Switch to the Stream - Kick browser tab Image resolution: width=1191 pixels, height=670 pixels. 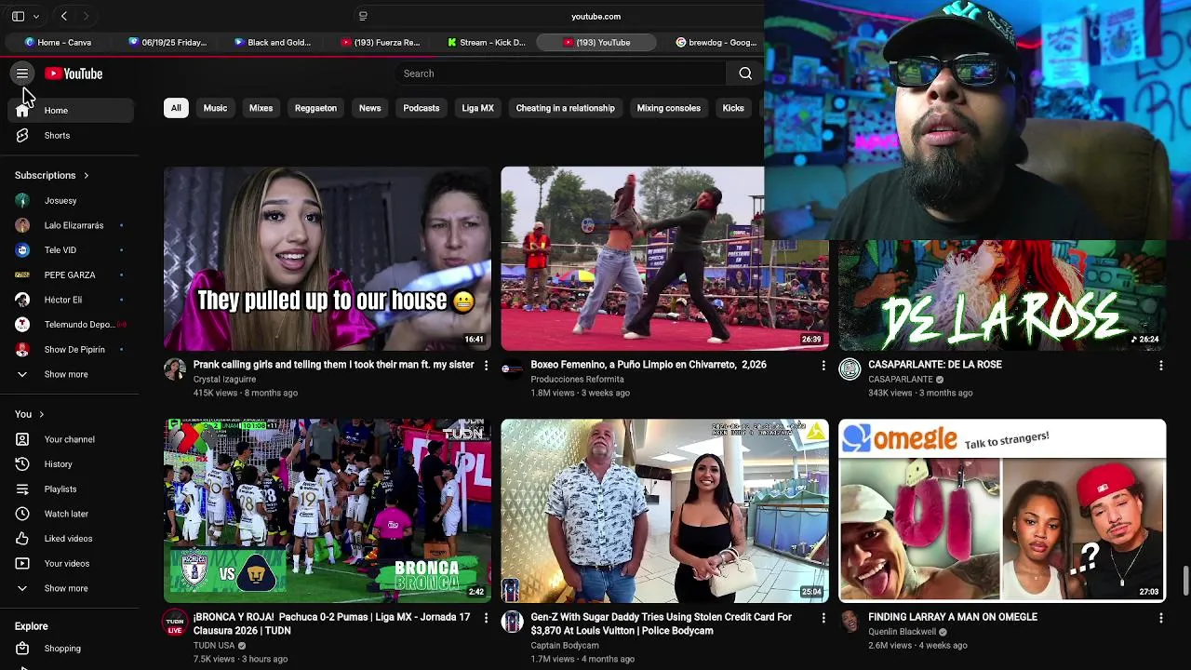(x=485, y=42)
